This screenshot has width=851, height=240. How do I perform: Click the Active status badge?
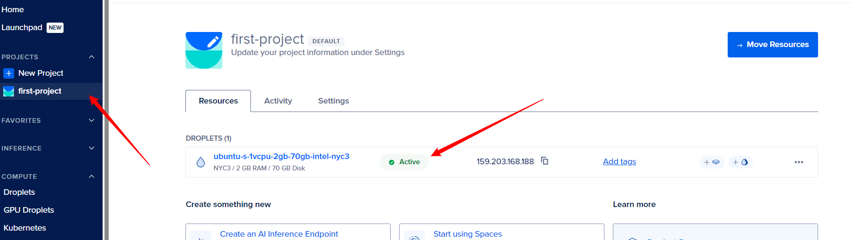pos(404,162)
